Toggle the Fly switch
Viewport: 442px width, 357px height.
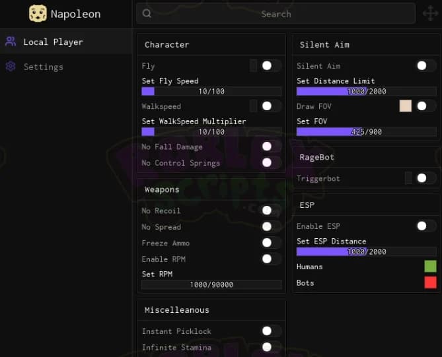[x=271, y=66]
